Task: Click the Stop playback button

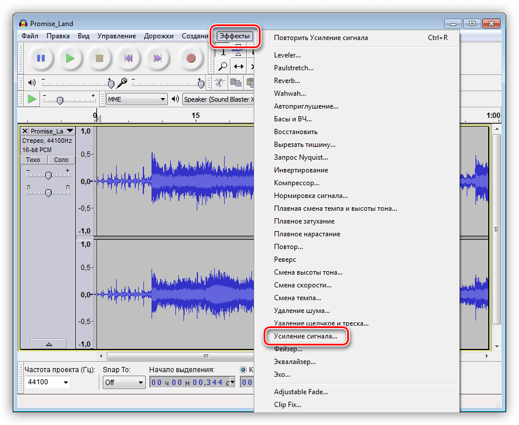Action: (99, 58)
